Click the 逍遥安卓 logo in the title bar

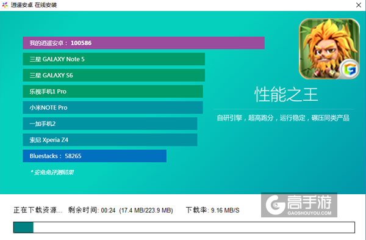tap(5, 5)
